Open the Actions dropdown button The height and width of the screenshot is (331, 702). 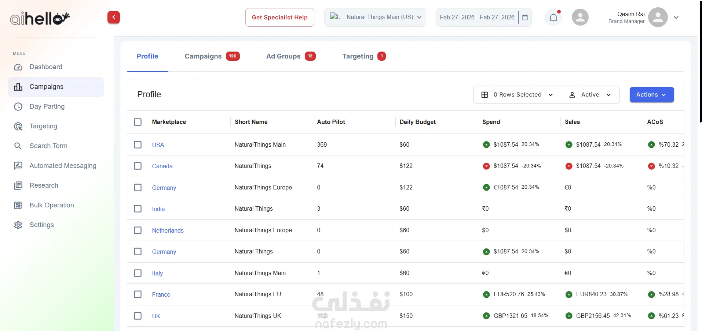click(652, 95)
